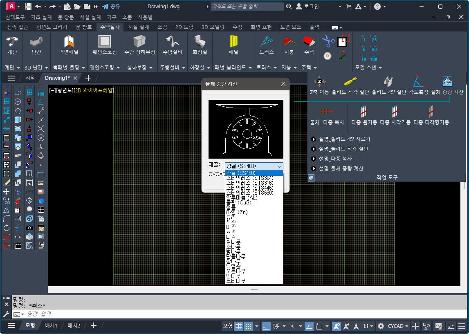The image size is (469, 334).
Task: Toggle ortho mode in status bar
Action: (266, 326)
